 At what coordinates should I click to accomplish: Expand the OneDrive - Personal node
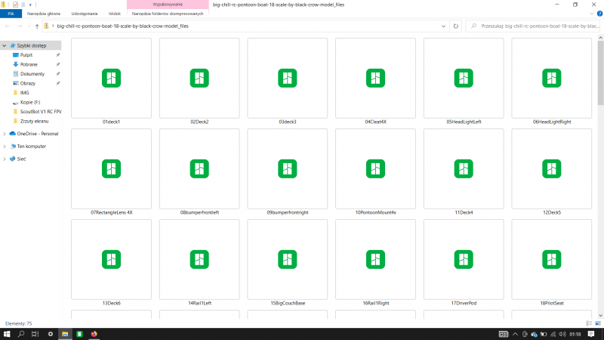[5, 134]
